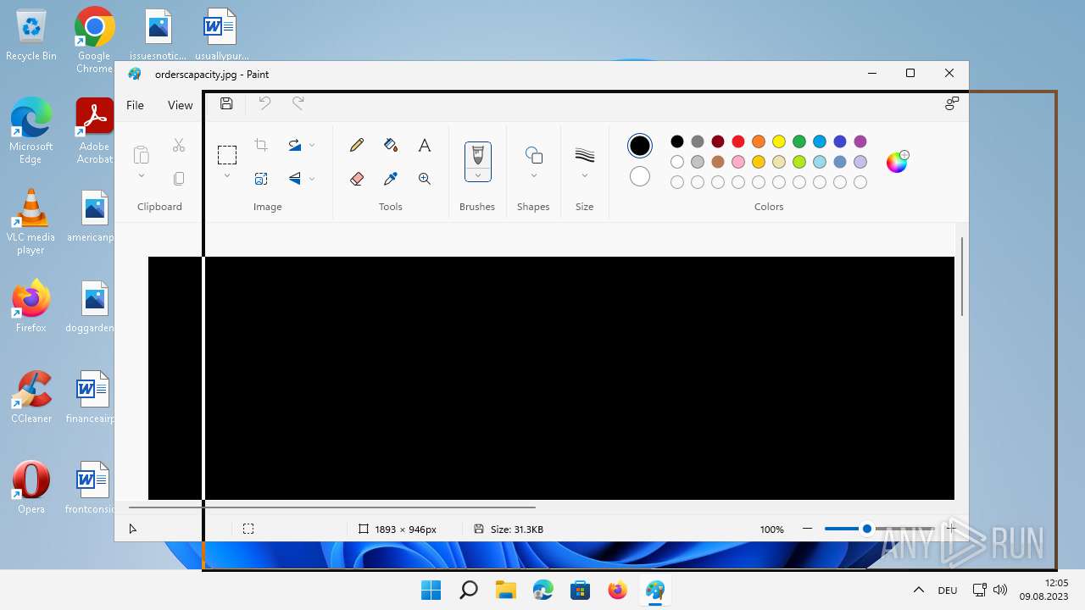Screen dimensions: 1085x610
Task: Pick the orange color swatch
Action: tap(759, 141)
